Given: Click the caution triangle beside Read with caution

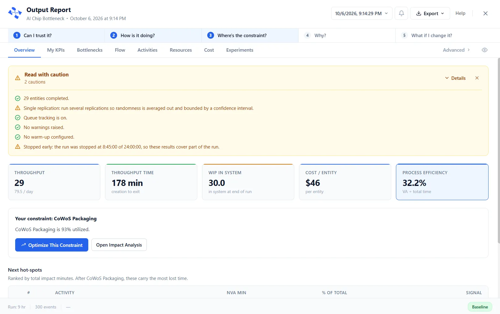Looking at the screenshot, I should [x=18, y=78].
